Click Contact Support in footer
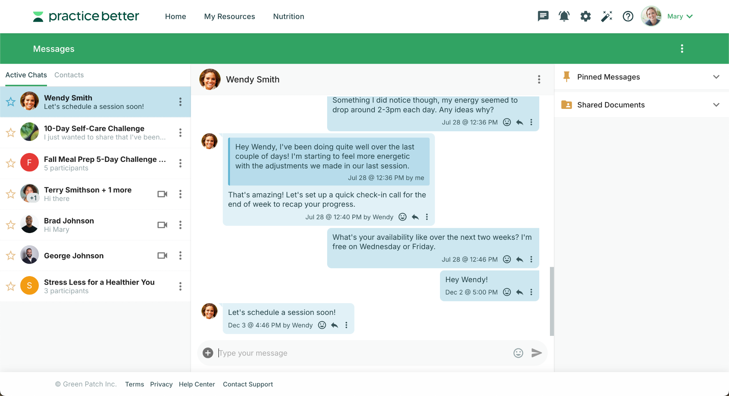The image size is (729, 396). [248, 384]
